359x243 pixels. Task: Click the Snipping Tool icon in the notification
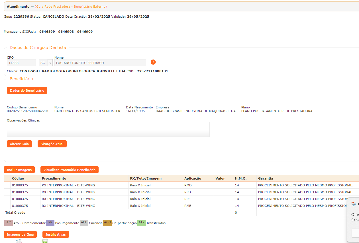click(354, 204)
